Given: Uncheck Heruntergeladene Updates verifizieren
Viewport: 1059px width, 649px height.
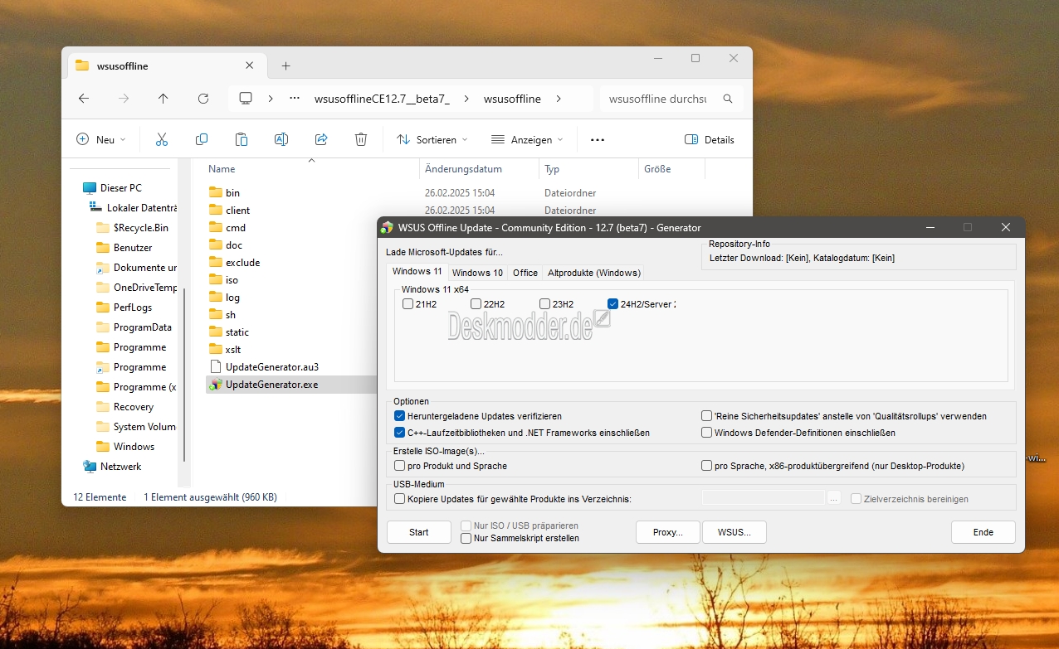Looking at the screenshot, I should (x=400, y=416).
